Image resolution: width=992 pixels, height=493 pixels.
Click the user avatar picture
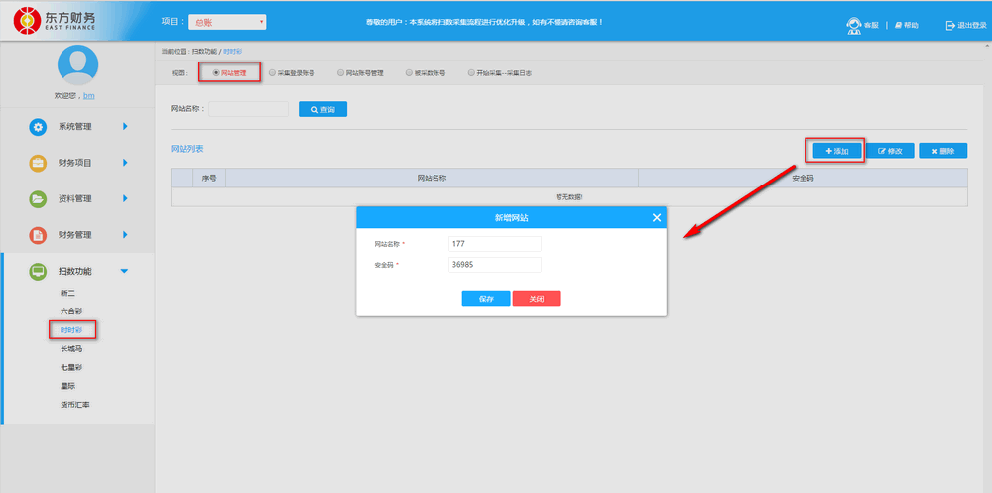coord(77,64)
